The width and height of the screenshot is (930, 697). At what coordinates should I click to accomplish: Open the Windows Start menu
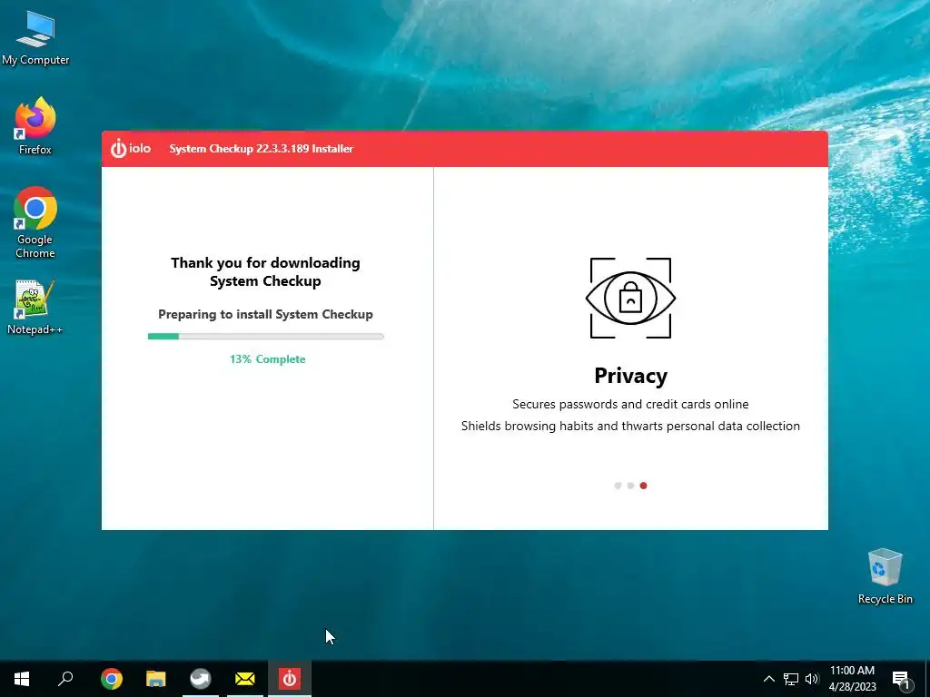[22, 679]
